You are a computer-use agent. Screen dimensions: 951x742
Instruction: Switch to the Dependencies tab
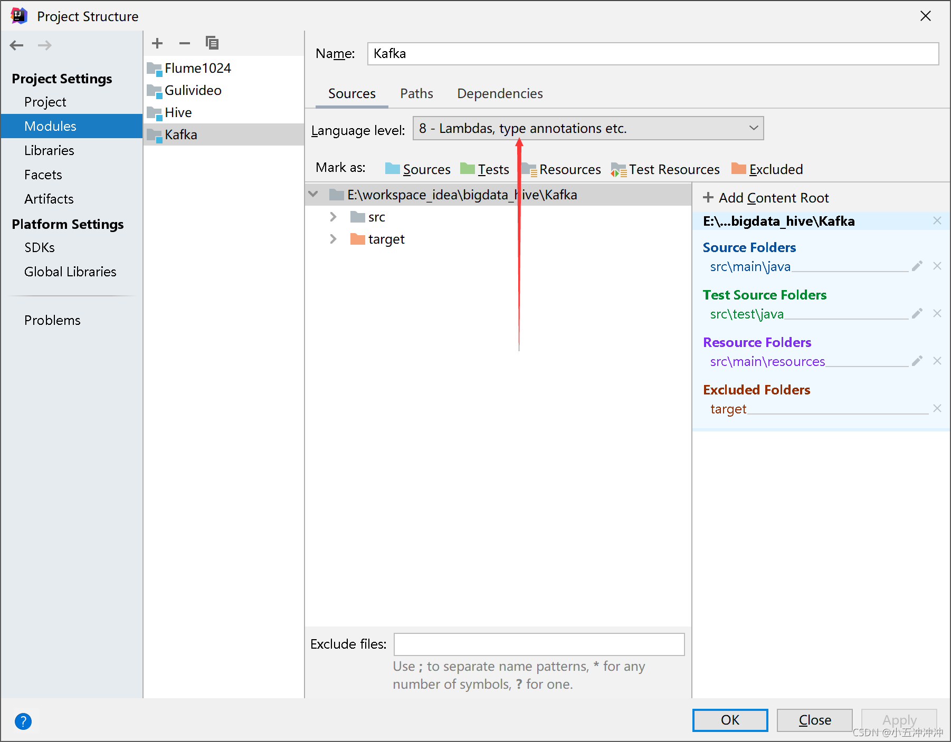tap(500, 94)
